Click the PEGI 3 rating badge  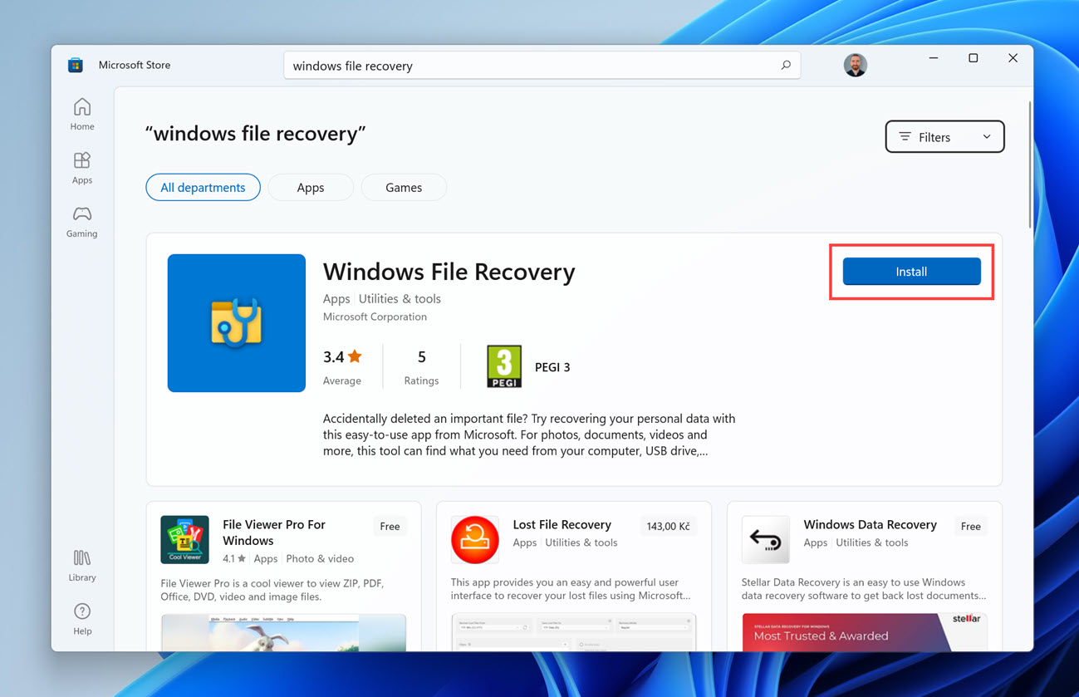point(504,366)
